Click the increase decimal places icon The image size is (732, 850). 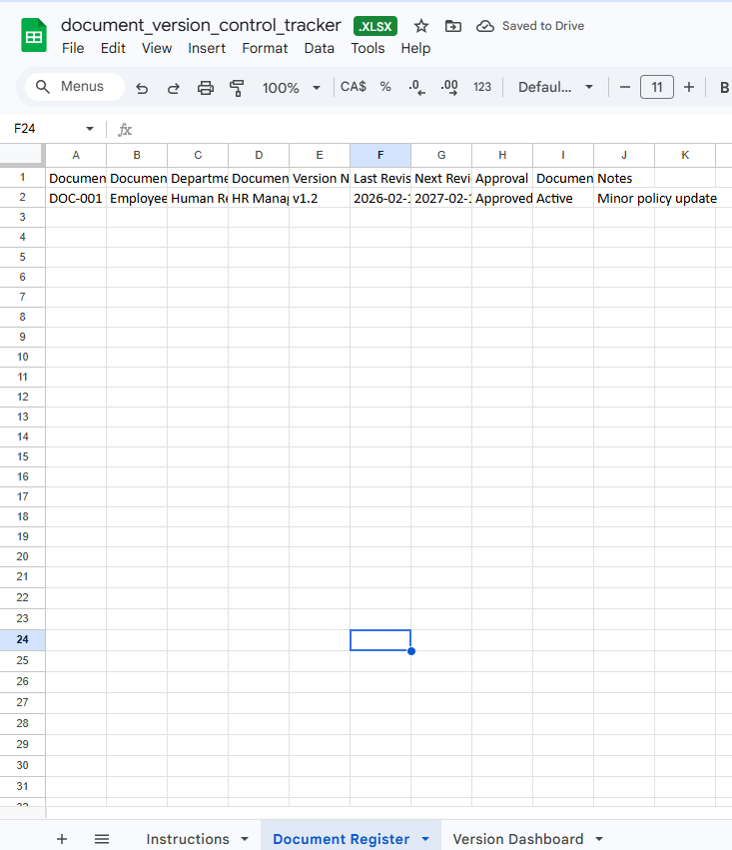449,87
